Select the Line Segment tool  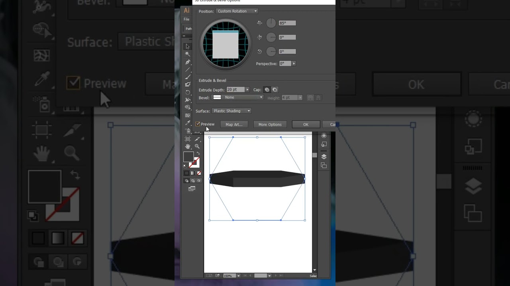tap(188, 70)
